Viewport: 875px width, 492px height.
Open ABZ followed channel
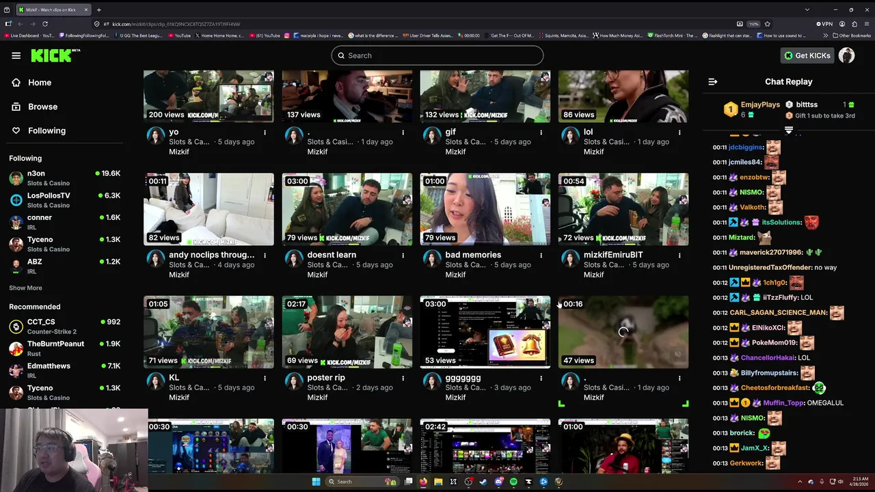[64, 266]
